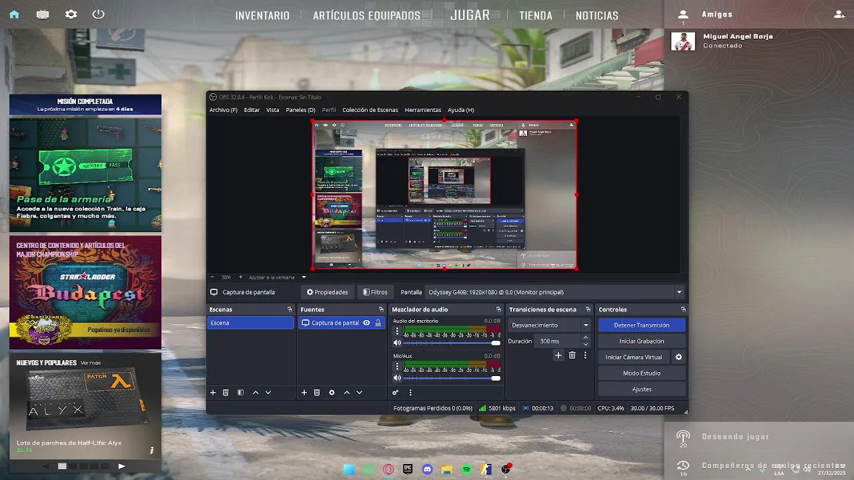Open the Archivo (F) menu

(224, 110)
